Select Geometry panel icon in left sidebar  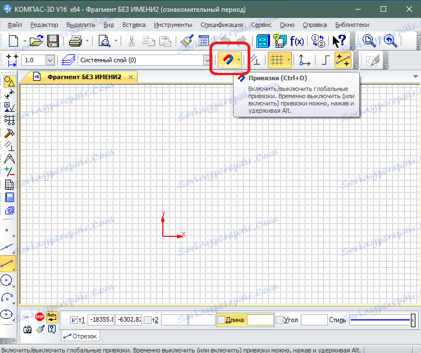(x=10, y=81)
